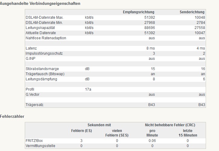The width and height of the screenshot is (219, 151).
Task: Select the '8 ms' latency value
Action: (150, 48)
